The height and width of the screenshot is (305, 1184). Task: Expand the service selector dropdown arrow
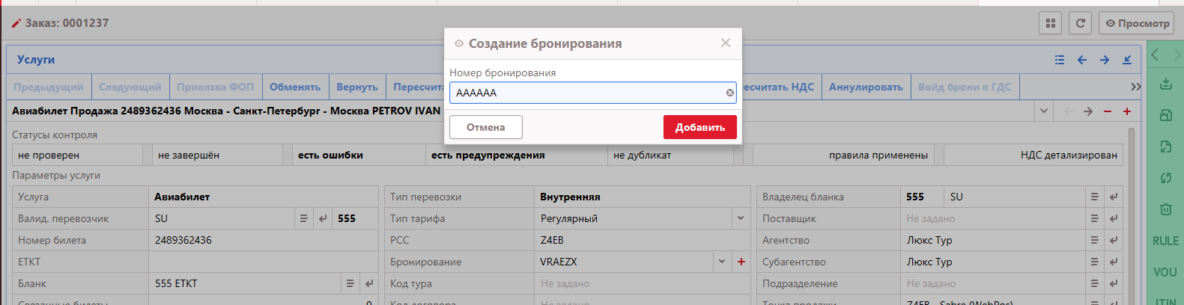pos(1043,111)
